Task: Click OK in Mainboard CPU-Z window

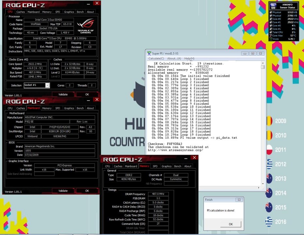Action: [x=87, y=191]
